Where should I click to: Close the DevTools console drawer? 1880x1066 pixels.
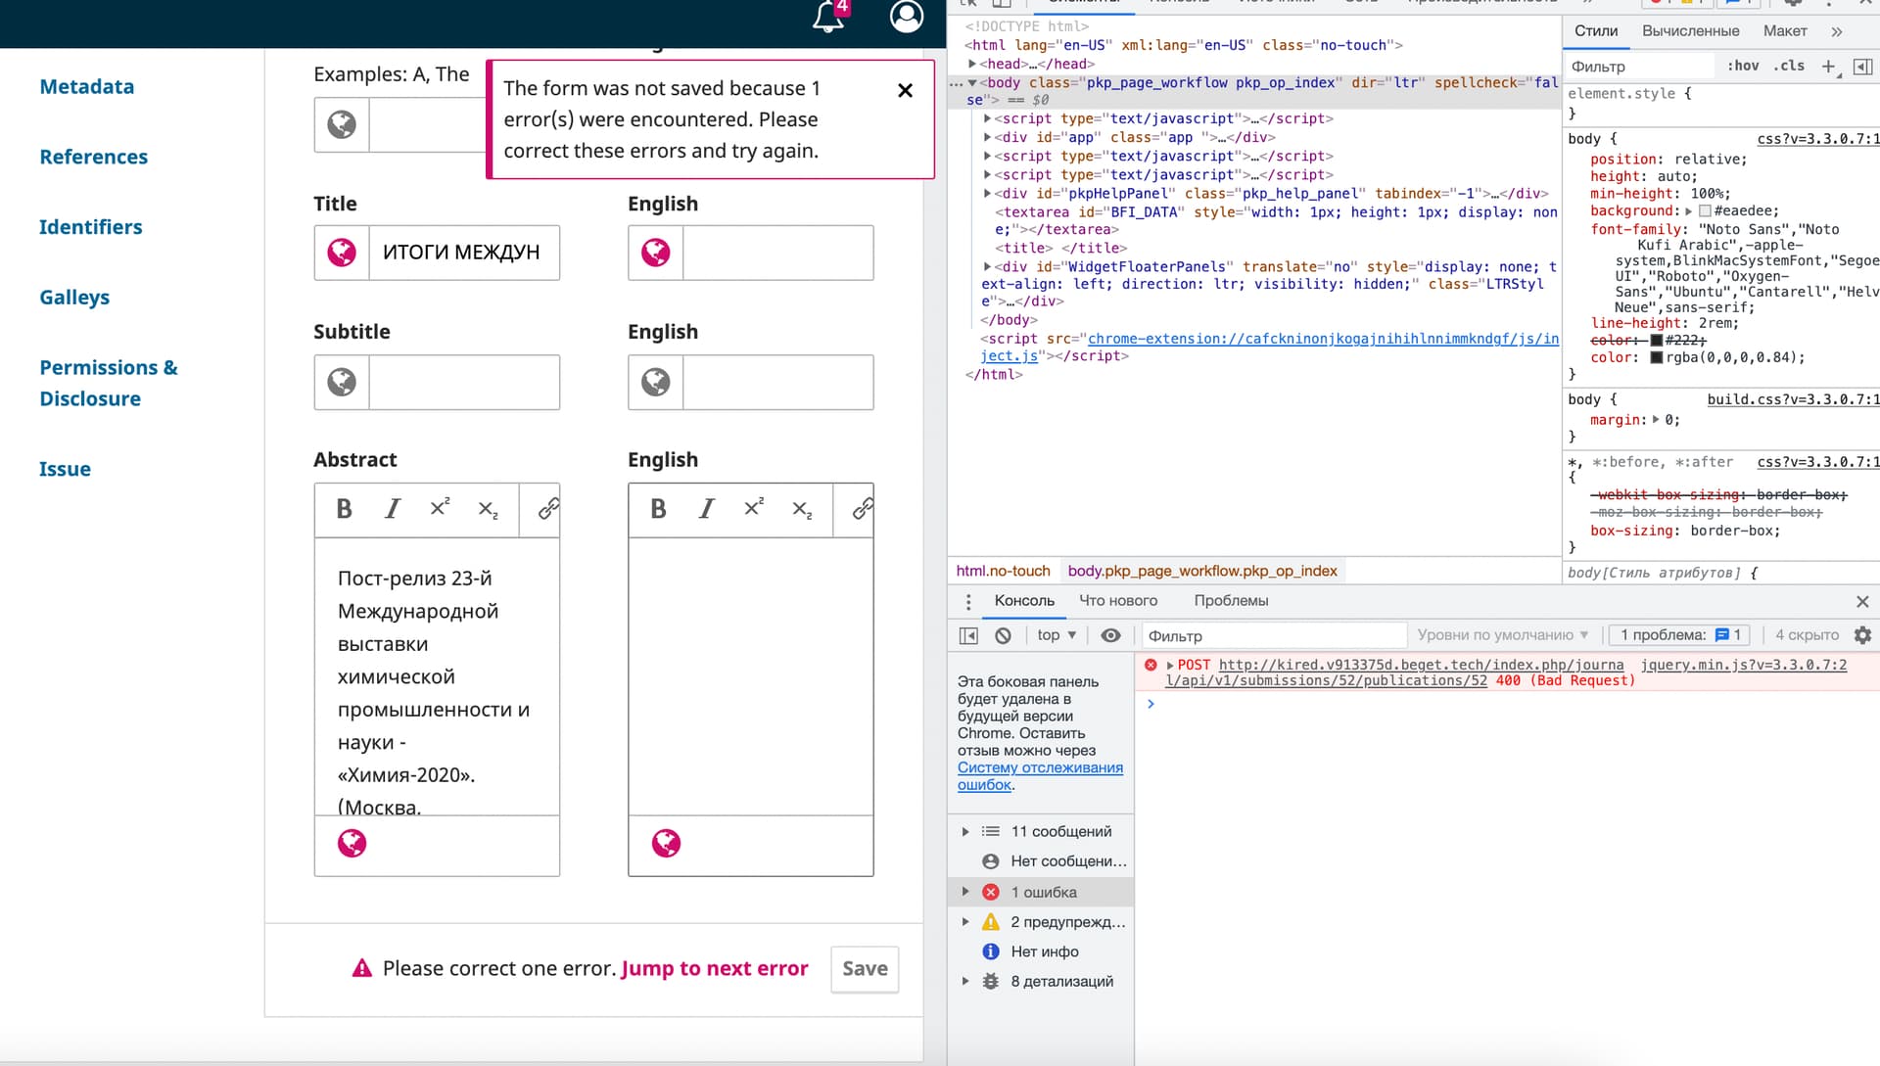click(x=1862, y=602)
